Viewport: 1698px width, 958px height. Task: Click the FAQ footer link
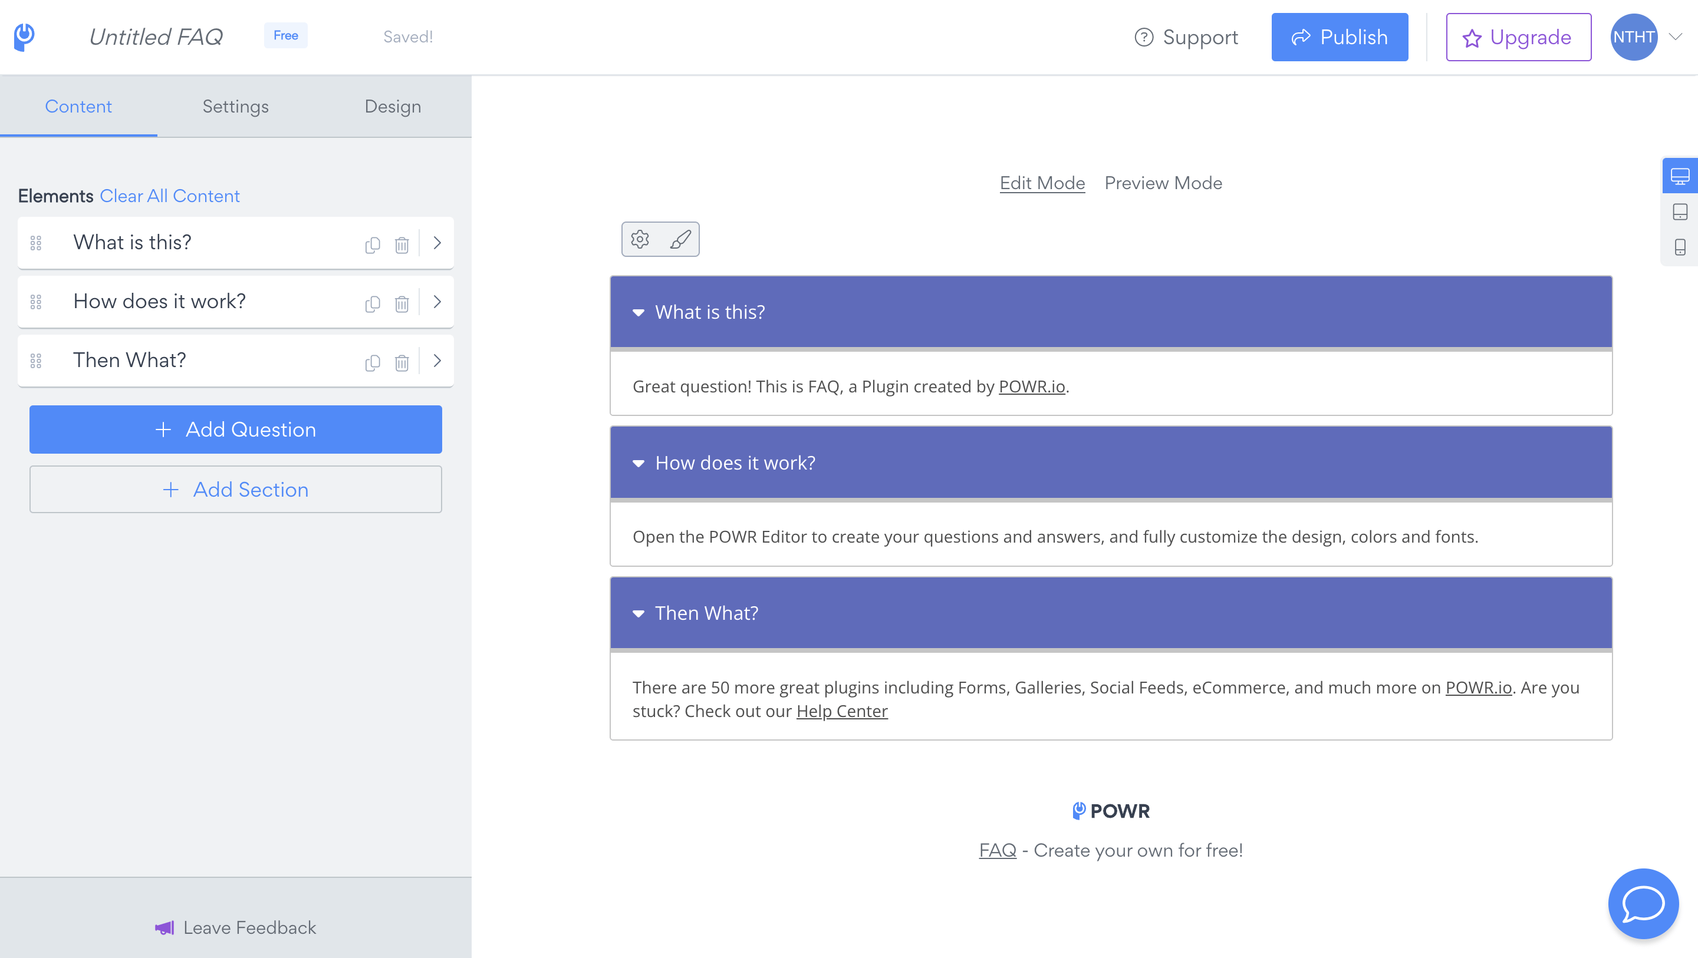coord(998,850)
